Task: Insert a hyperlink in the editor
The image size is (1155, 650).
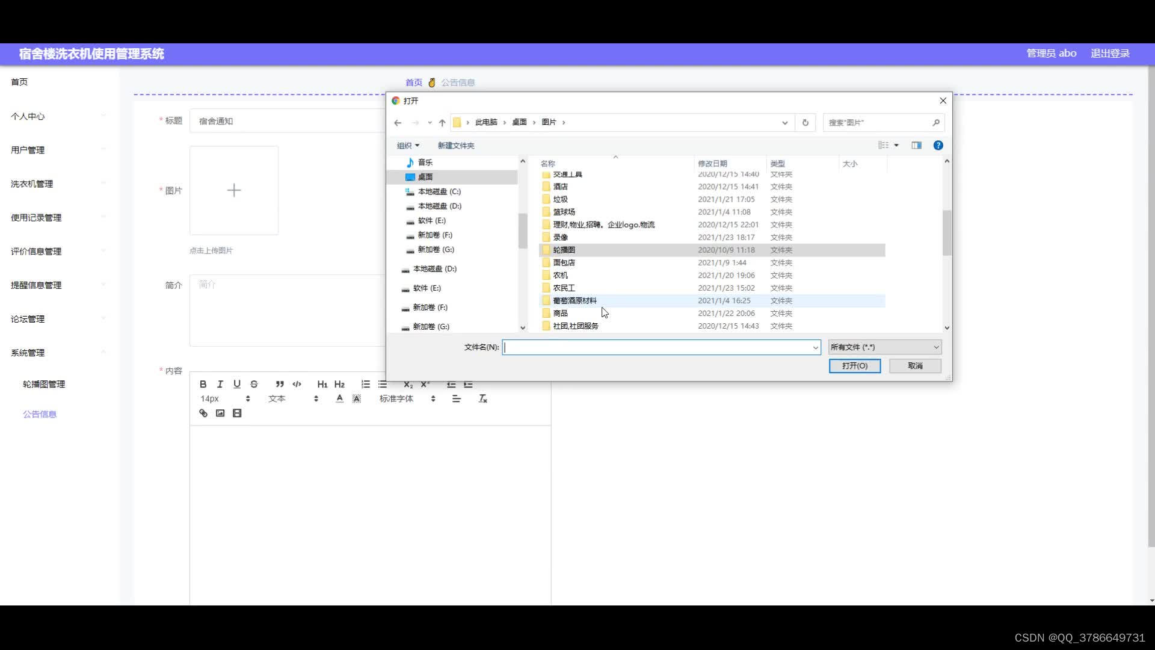Action: click(203, 413)
